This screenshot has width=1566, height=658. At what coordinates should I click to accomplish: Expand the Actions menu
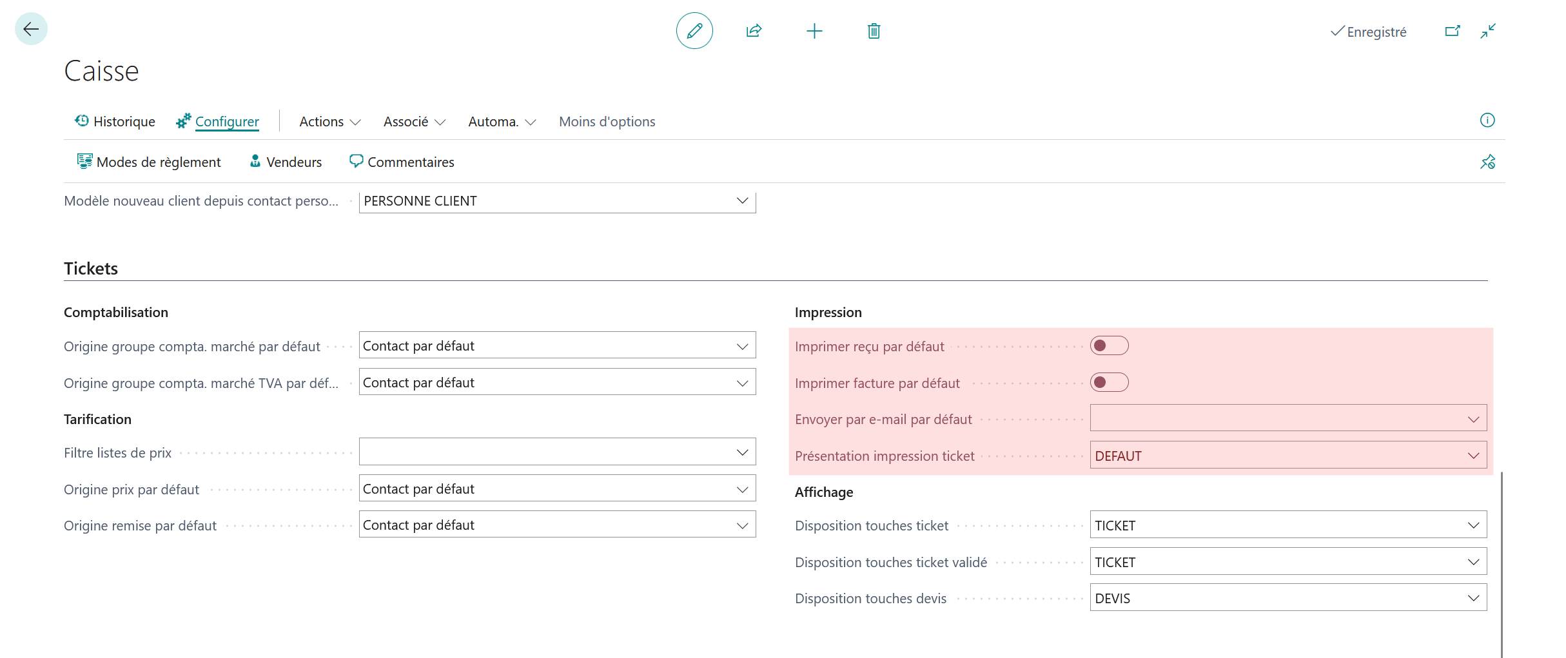(329, 122)
